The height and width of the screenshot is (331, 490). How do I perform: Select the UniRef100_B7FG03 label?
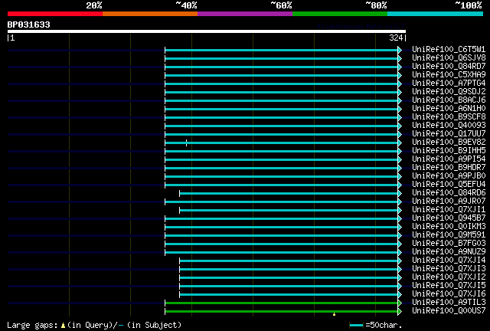click(449, 244)
